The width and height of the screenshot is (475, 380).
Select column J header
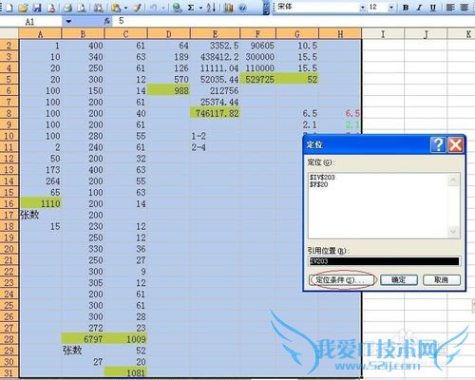pyautogui.click(x=426, y=34)
